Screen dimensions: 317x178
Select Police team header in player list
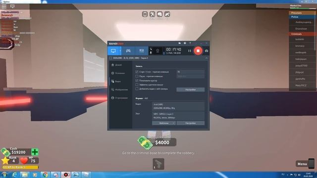302,17
